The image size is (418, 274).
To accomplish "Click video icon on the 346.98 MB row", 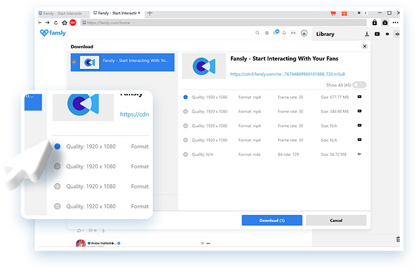I will [359, 111].
